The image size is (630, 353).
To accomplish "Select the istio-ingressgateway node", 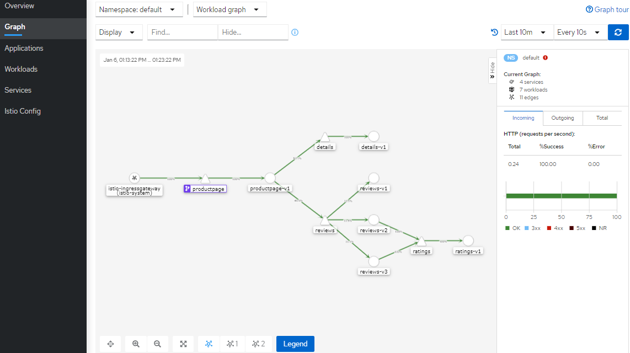I will coord(134,178).
